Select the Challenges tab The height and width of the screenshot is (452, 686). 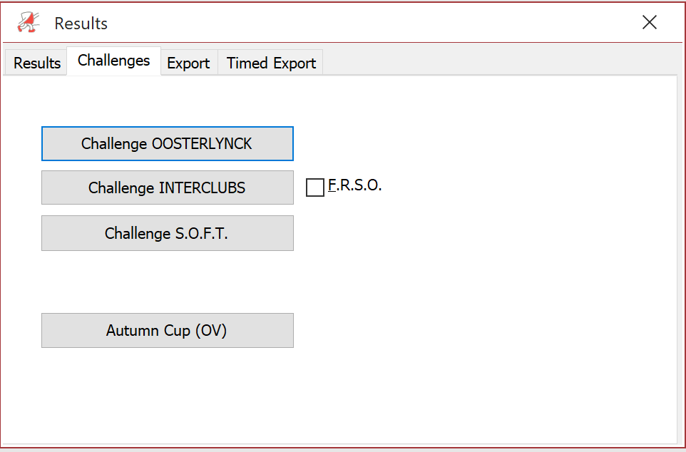tap(114, 61)
